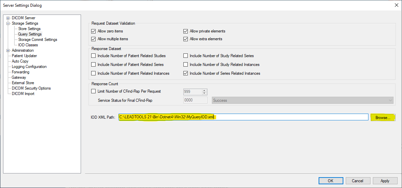Close the Server Settings Dialog window
402x188 pixels.
tap(396, 5)
